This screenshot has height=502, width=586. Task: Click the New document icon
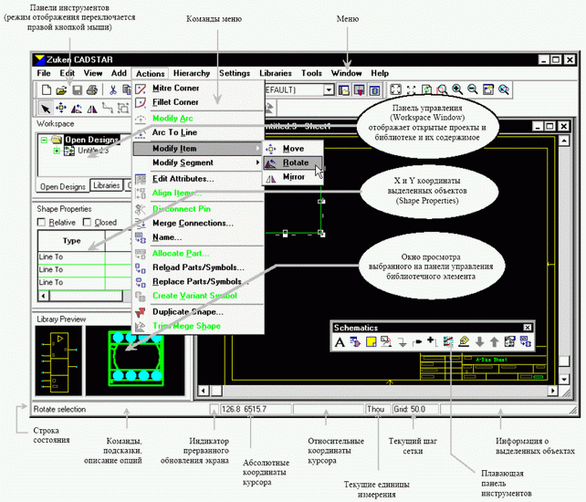click(x=47, y=89)
